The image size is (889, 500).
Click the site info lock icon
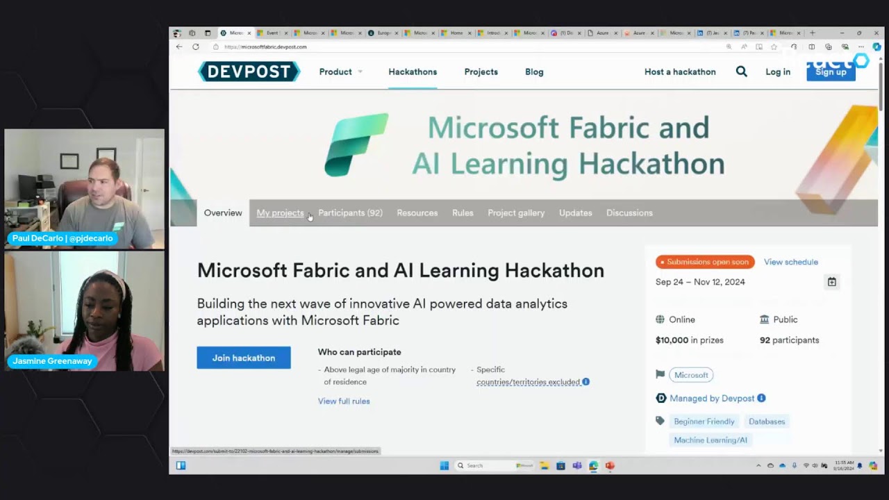tap(215, 47)
